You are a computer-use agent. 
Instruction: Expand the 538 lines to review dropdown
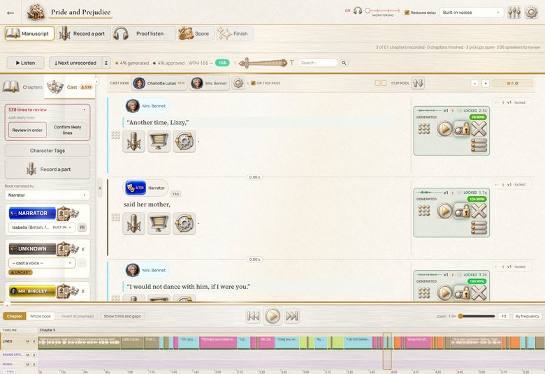(84, 110)
